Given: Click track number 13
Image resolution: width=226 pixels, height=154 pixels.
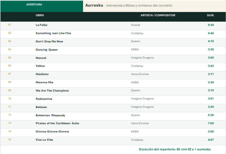Looking at the screenshot, I should [10, 123].
